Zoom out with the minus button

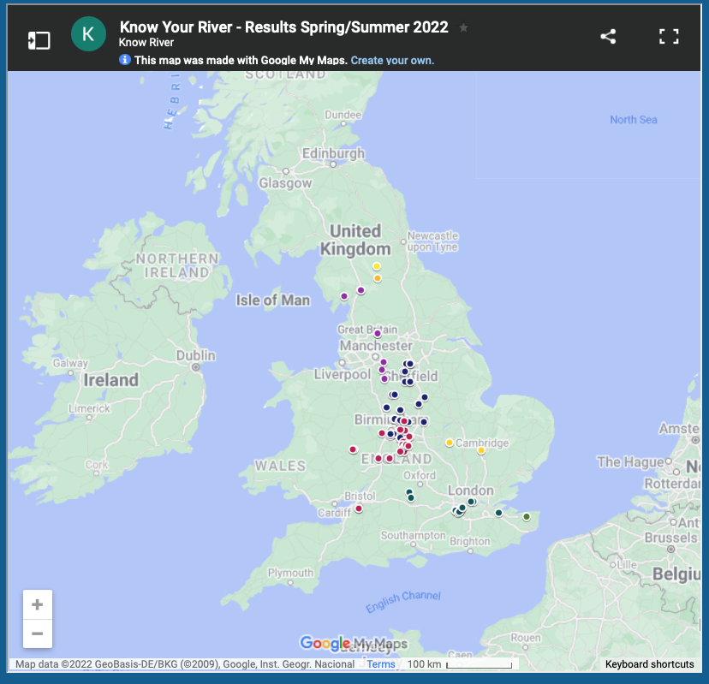pyautogui.click(x=38, y=633)
